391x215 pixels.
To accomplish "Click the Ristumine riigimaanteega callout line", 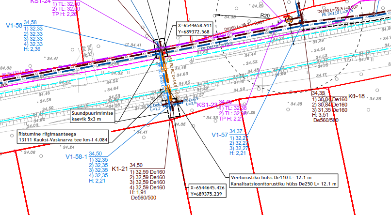I will click(x=47, y=134).
